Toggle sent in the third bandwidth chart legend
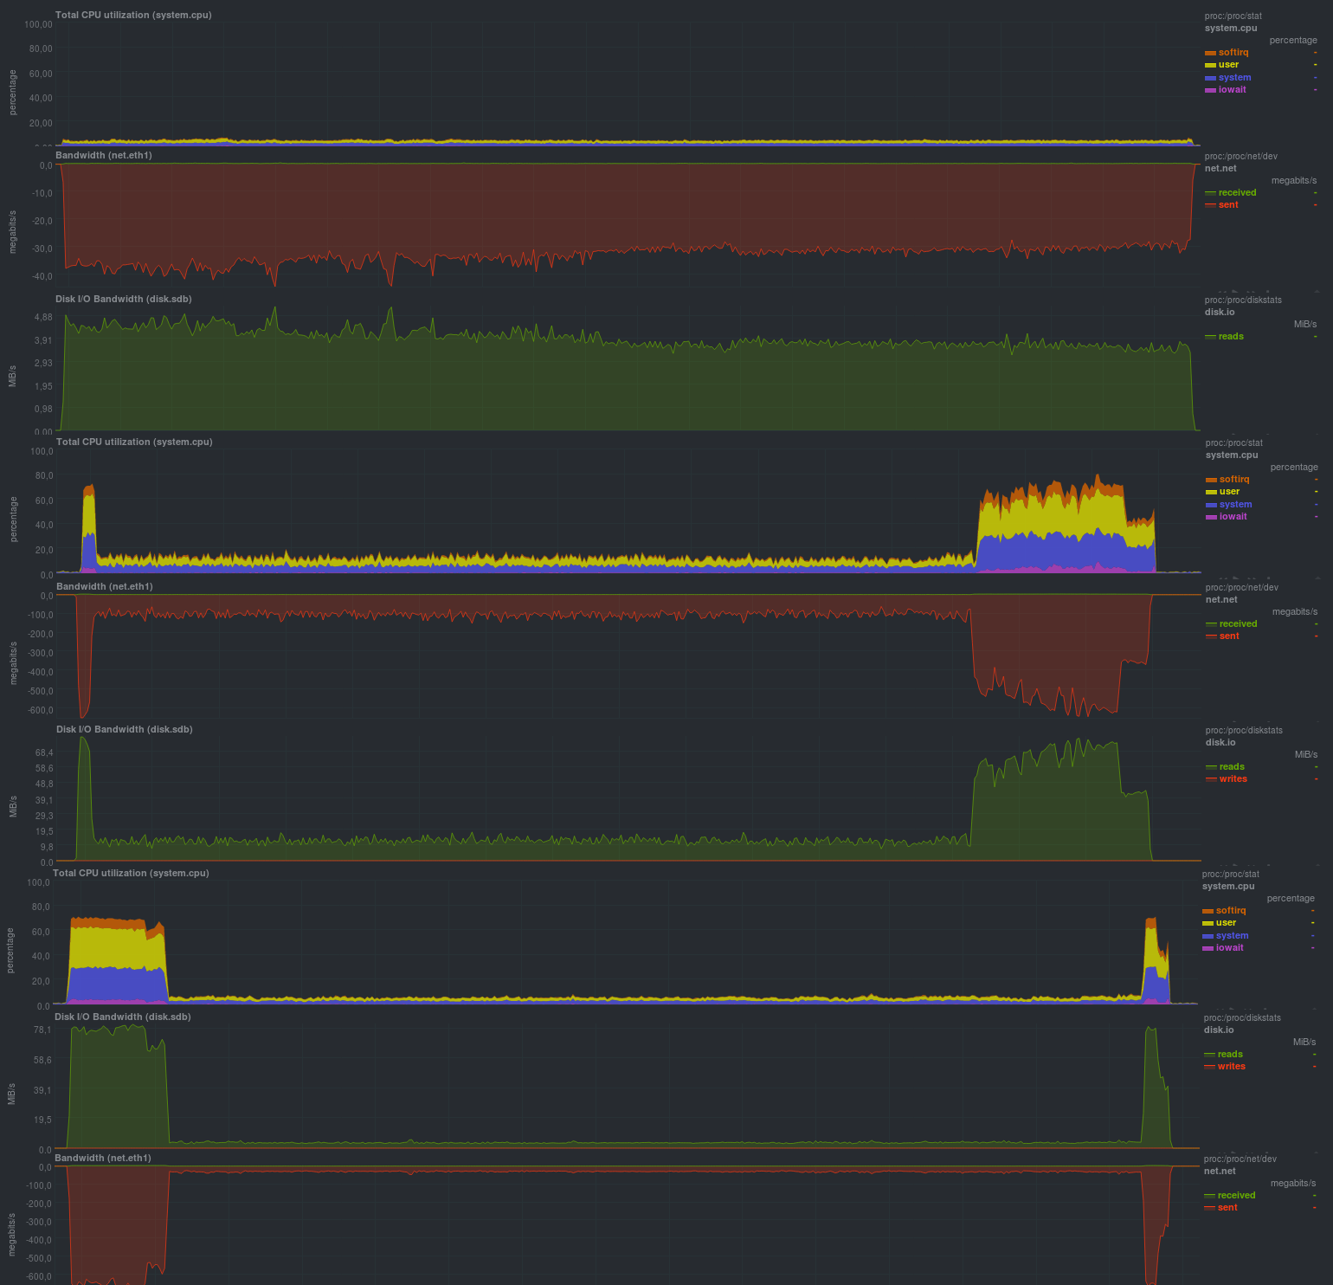Viewport: 1333px width, 1285px height. tap(1227, 1208)
